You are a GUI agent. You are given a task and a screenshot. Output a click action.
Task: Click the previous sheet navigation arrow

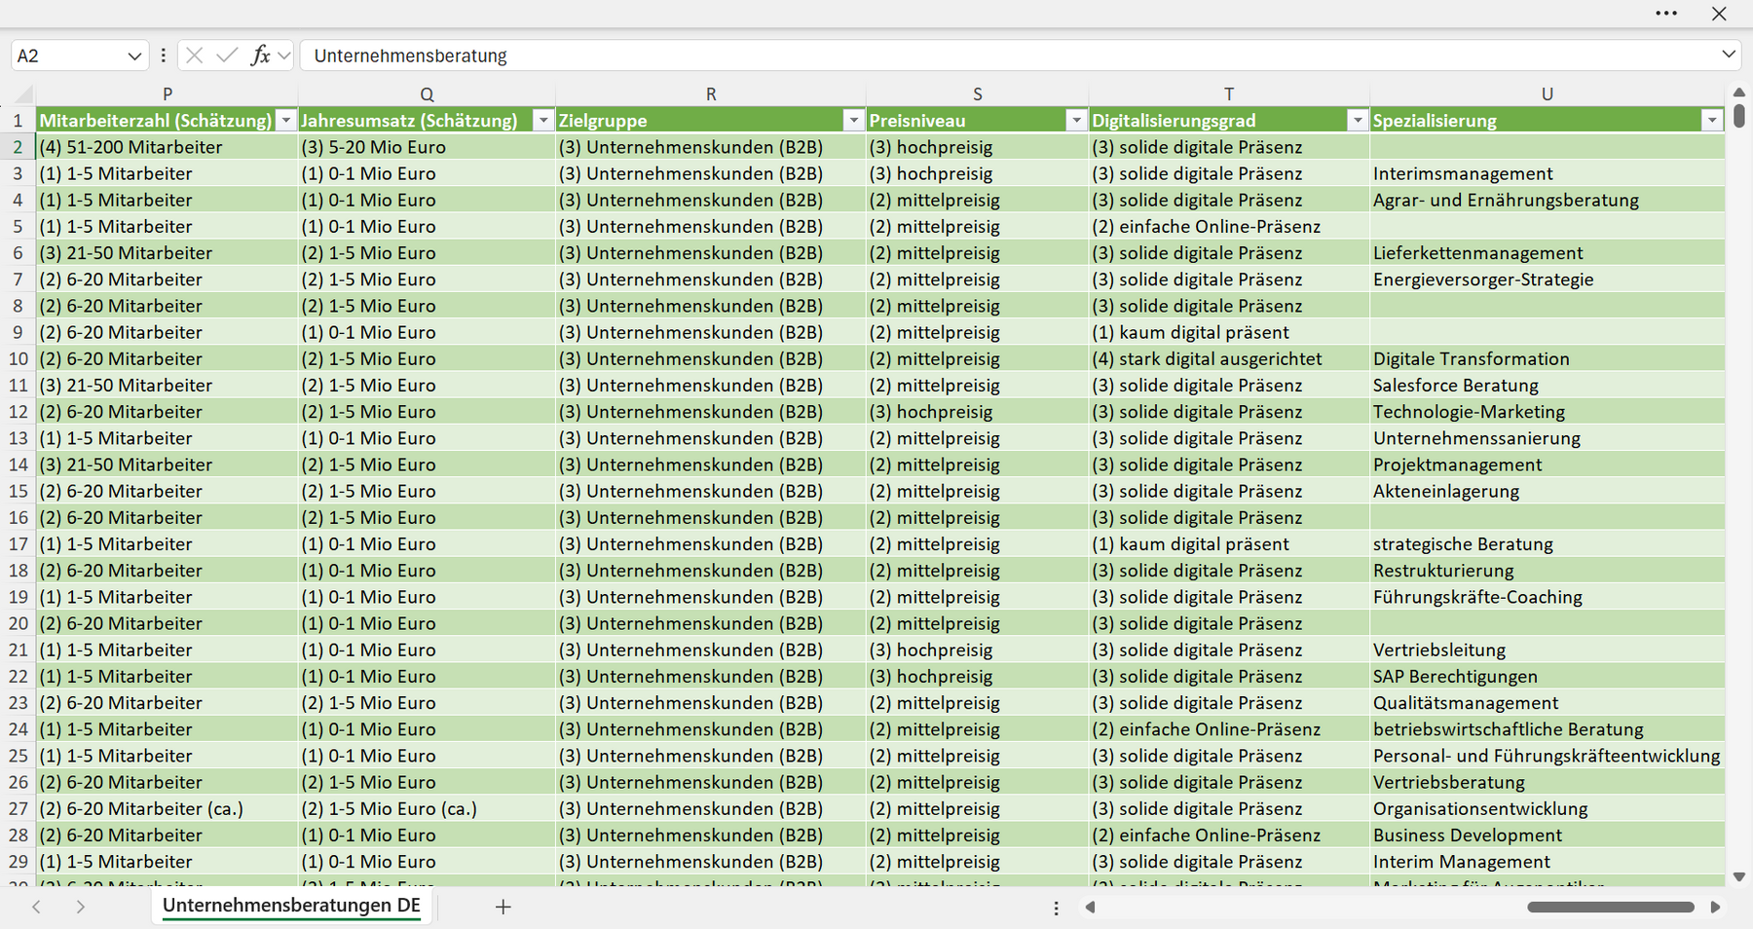coord(36,907)
